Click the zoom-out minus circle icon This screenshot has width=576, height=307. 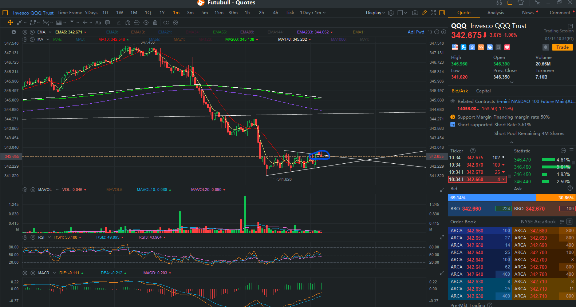tap(437, 32)
